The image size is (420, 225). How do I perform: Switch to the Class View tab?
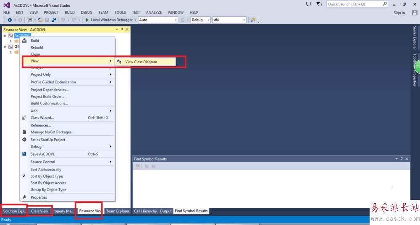point(39,211)
